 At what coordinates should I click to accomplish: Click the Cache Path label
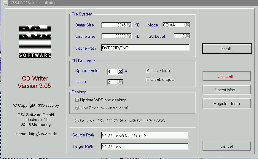click(x=85, y=48)
